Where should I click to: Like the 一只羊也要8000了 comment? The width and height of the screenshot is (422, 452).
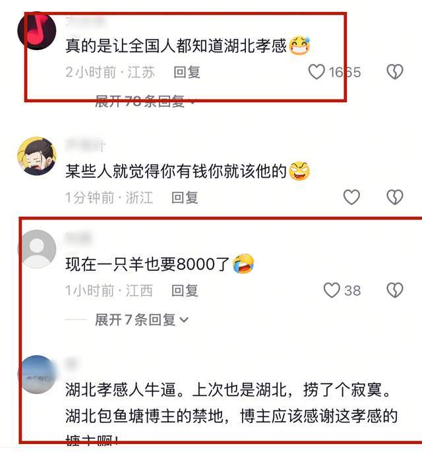tap(332, 290)
